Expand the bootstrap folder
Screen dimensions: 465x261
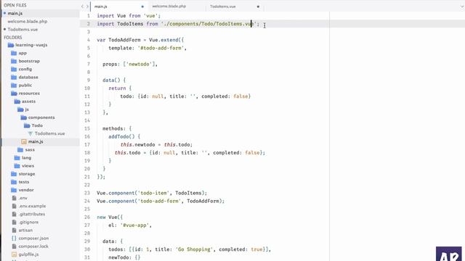(29, 61)
